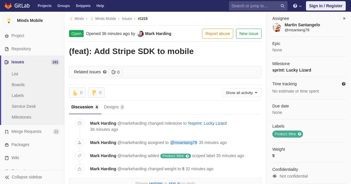
Task: Click the Open status badge
Action: tap(76, 34)
